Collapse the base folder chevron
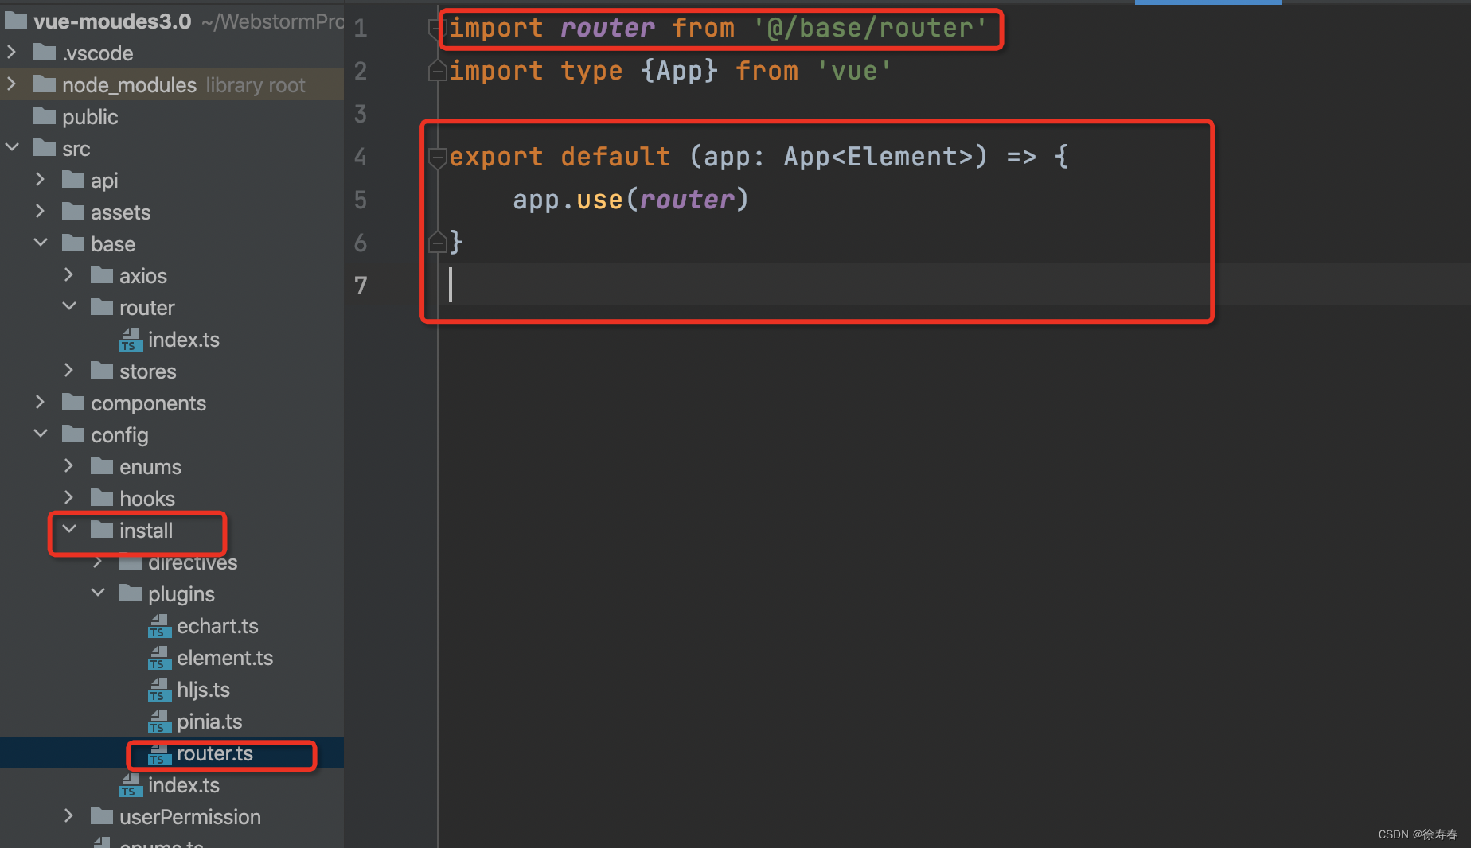This screenshot has width=1471, height=848. (41, 243)
